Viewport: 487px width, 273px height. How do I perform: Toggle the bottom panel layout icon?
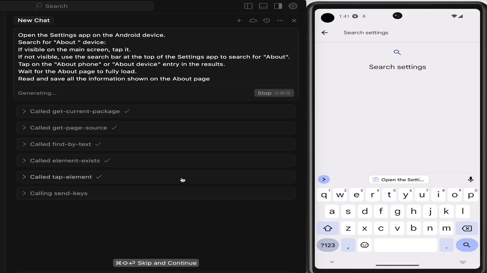click(x=263, y=6)
